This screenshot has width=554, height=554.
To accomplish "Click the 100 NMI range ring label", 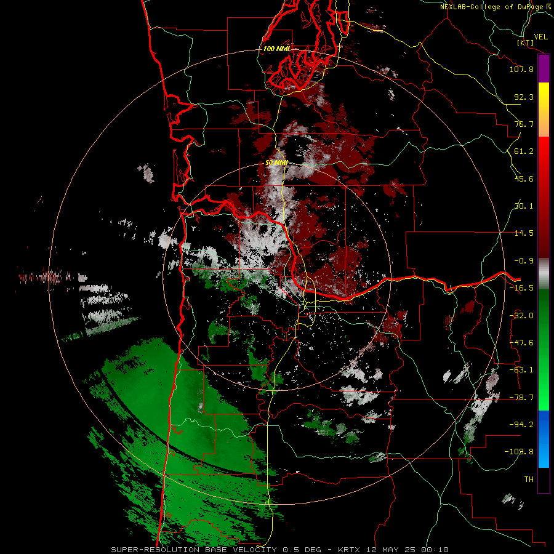I will 276,49.
